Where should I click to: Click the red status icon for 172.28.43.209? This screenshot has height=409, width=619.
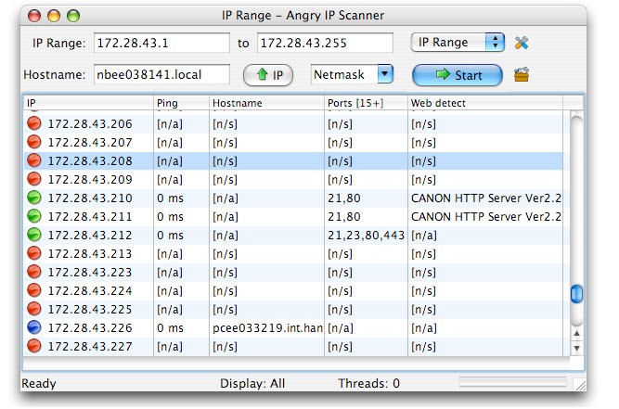[34, 179]
